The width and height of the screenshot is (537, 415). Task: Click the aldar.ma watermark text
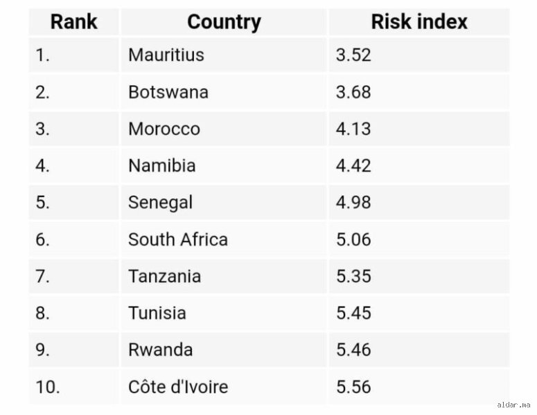pyautogui.click(x=513, y=405)
